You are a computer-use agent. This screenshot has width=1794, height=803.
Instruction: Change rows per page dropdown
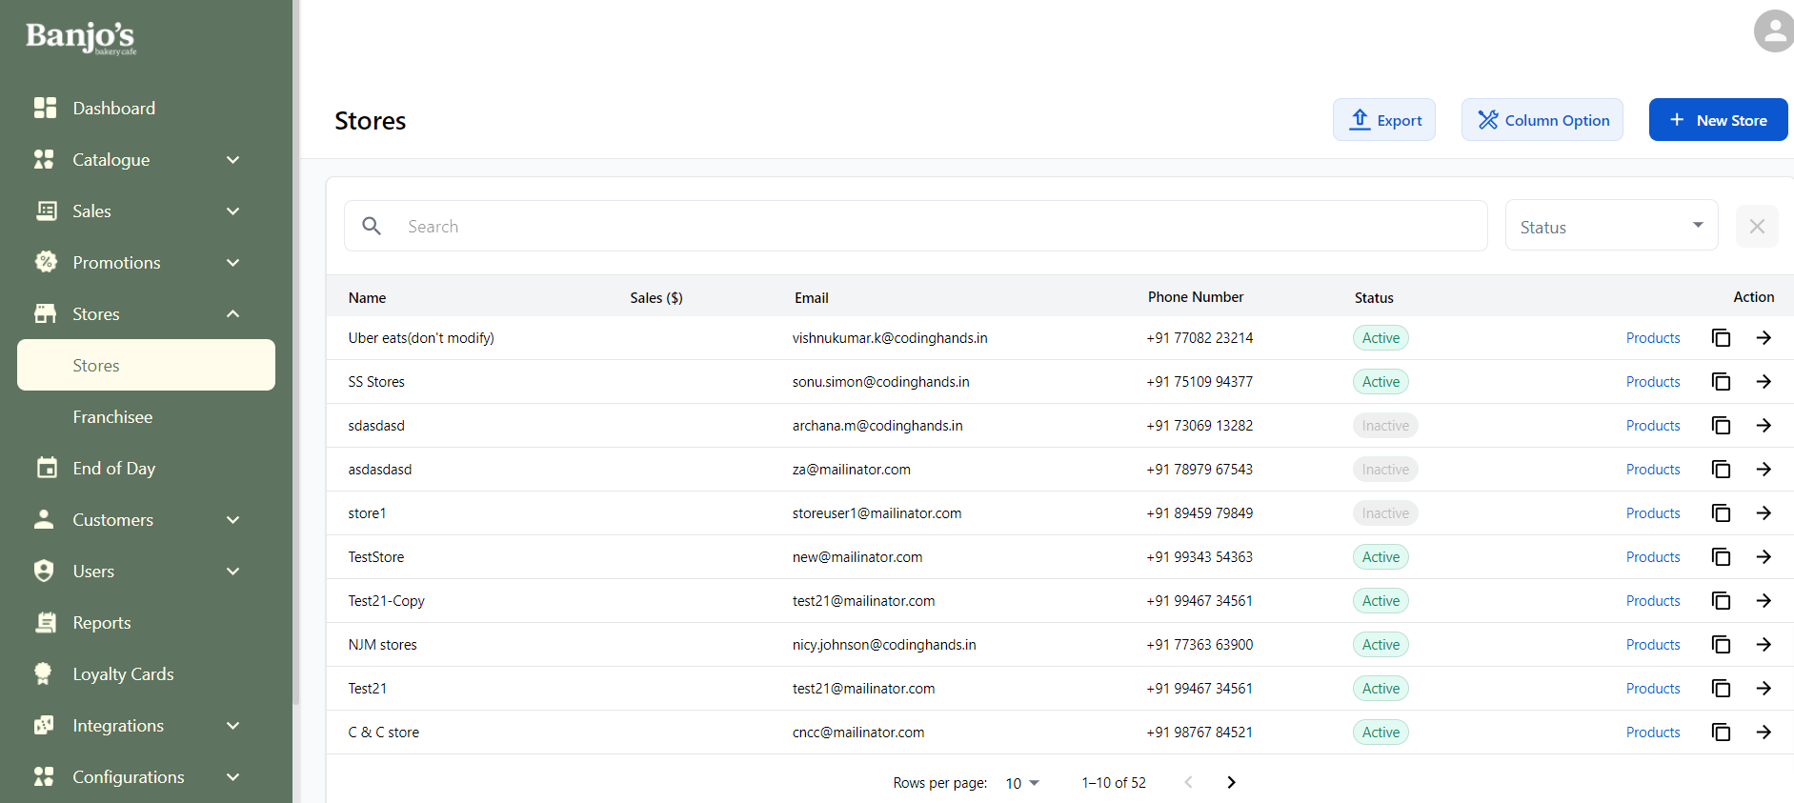coord(1021,783)
